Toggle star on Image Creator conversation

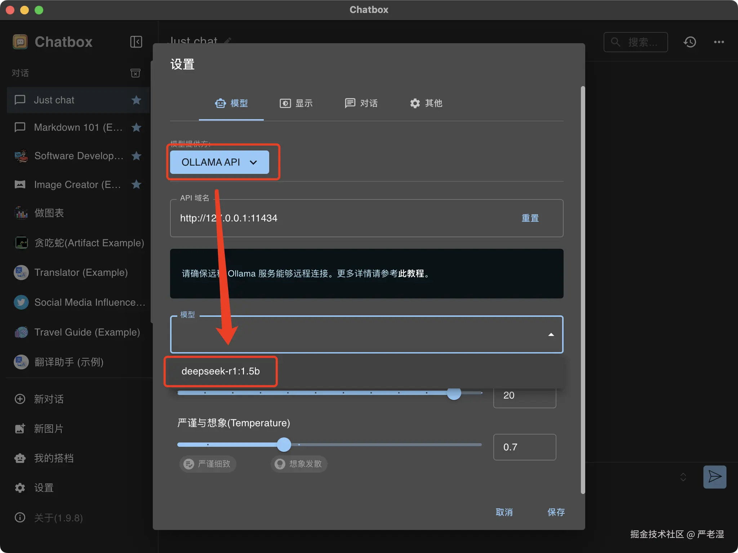(136, 184)
